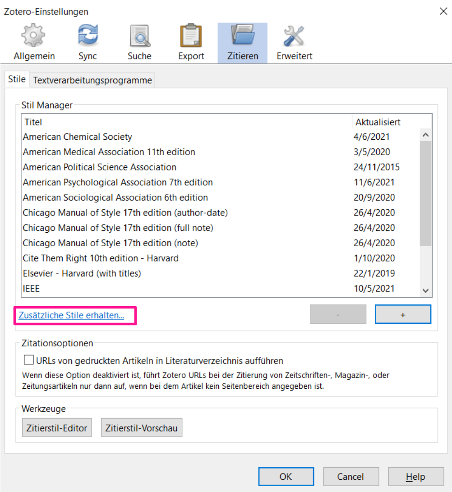Click the 11/6/2021 date cell
This screenshot has height=492, width=452.
pyautogui.click(x=374, y=182)
